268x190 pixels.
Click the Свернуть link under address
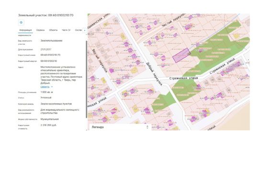coord(45,87)
